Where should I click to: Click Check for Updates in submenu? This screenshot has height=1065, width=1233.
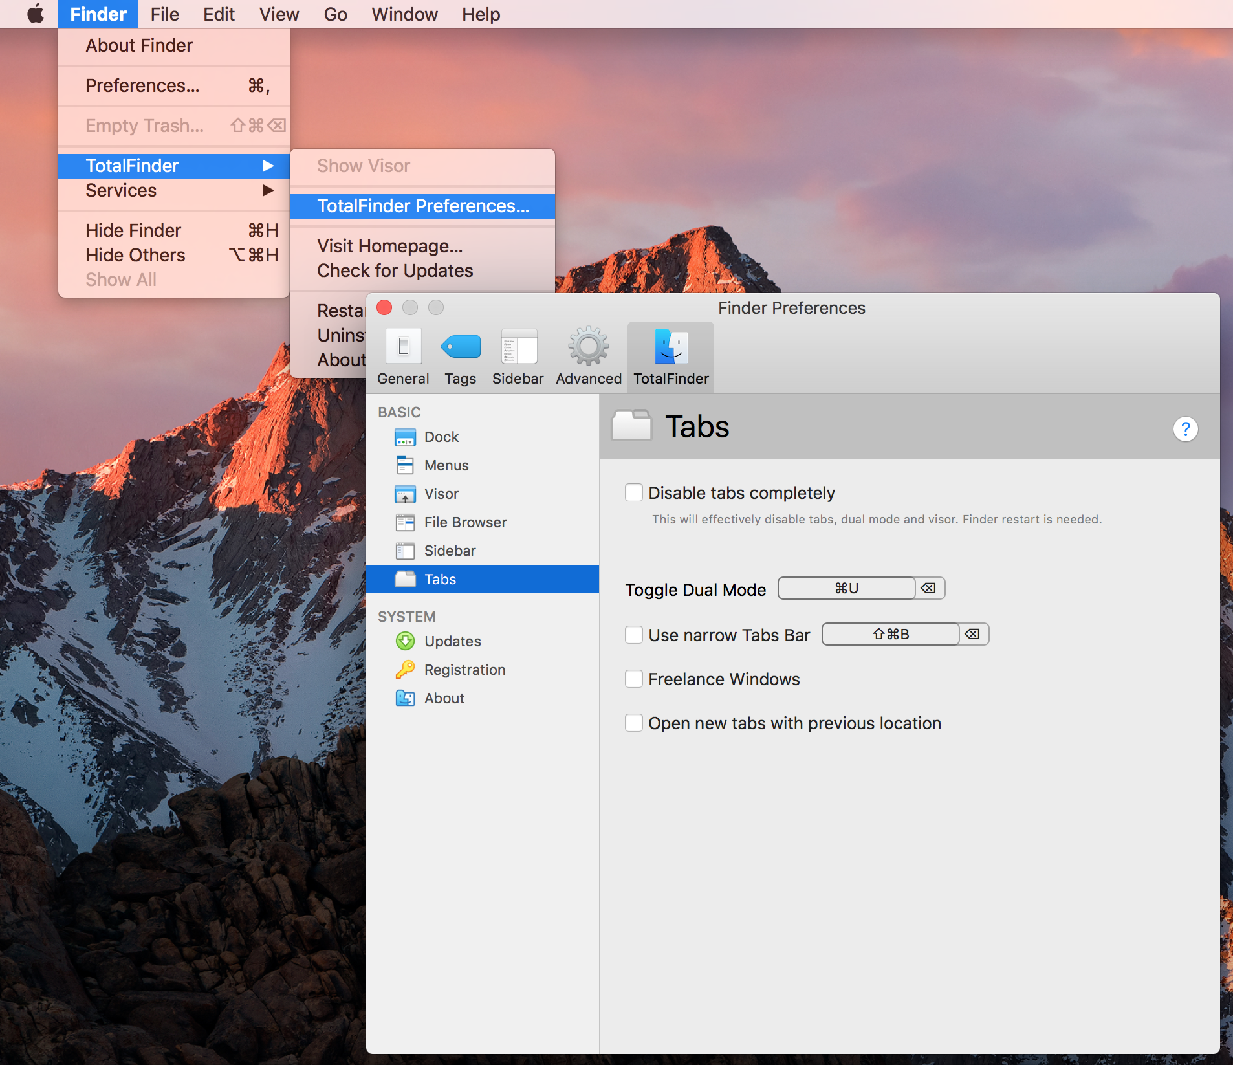(395, 270)
